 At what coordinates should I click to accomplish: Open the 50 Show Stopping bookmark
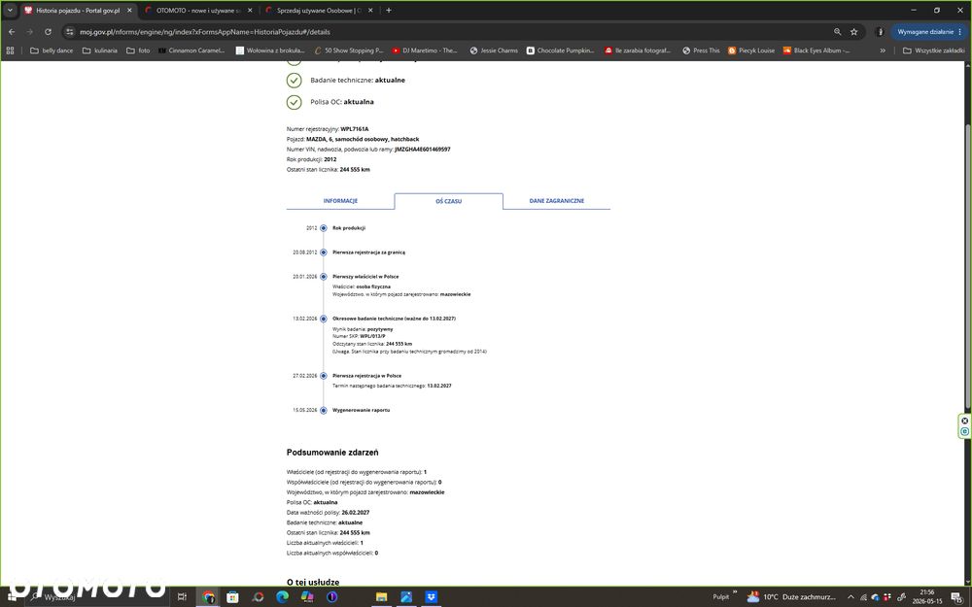click(x=349, y=51)
